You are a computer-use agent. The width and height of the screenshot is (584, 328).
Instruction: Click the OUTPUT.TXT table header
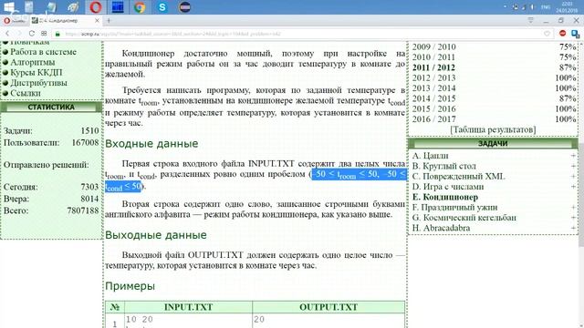coord(328,307)
